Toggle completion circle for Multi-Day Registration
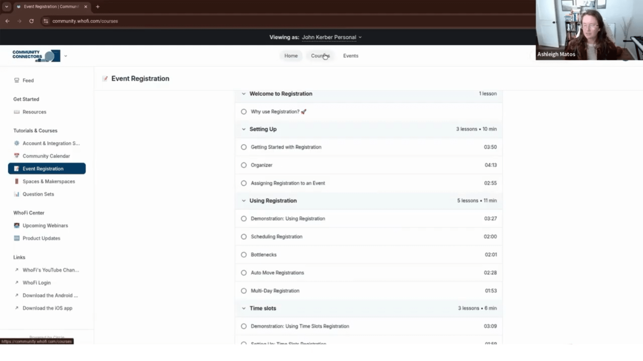 click(244, 291)
